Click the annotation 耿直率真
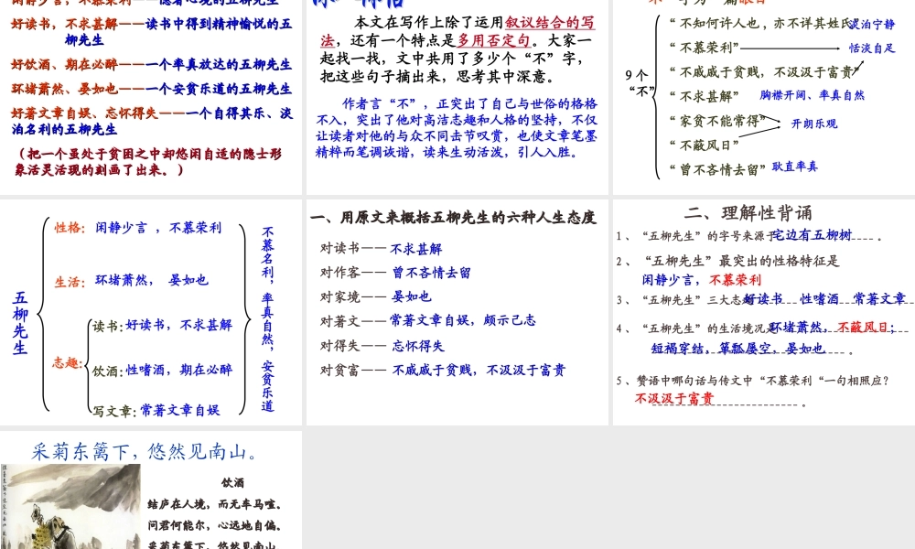This screenshot has width=915, height=549. [795, 167]
